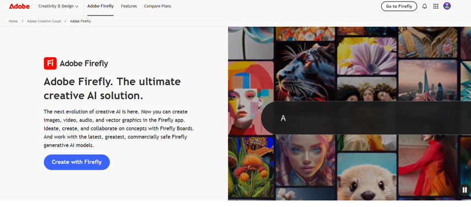Expand the Creativity & Design menu
Image resolution: width=471 pixels, height=207 pixels.
[58, 6]
